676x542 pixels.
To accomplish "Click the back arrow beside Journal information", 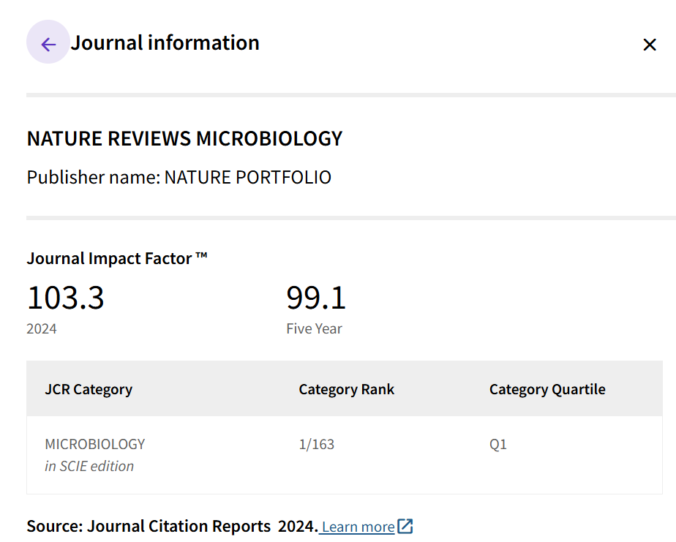I will click(48, 42).
